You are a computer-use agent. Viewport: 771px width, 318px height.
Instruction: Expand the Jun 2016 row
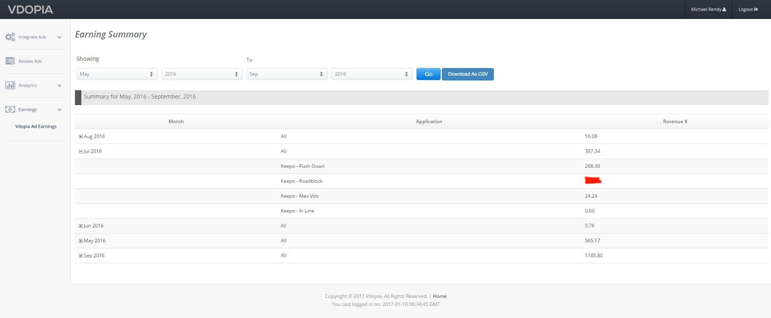80,226
